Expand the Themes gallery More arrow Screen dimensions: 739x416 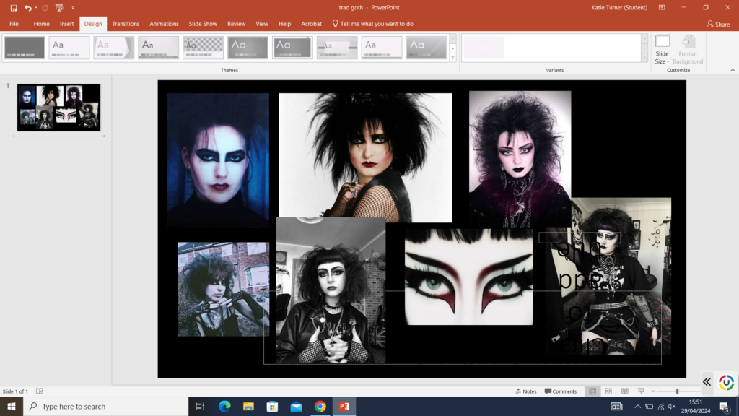click(452, 58)
